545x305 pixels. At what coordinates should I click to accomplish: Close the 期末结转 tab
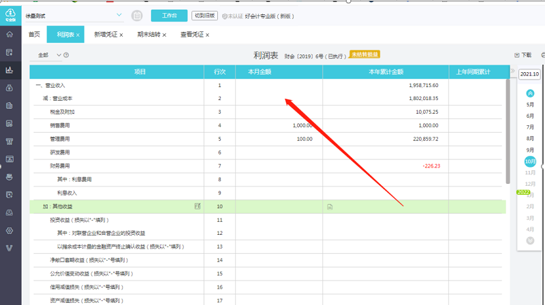pyautogui.click(x=164, y=35)
